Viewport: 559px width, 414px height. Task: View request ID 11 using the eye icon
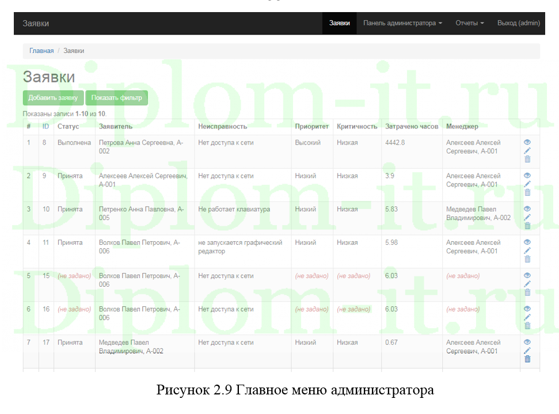pyautogui.click(x=527, y=242)
